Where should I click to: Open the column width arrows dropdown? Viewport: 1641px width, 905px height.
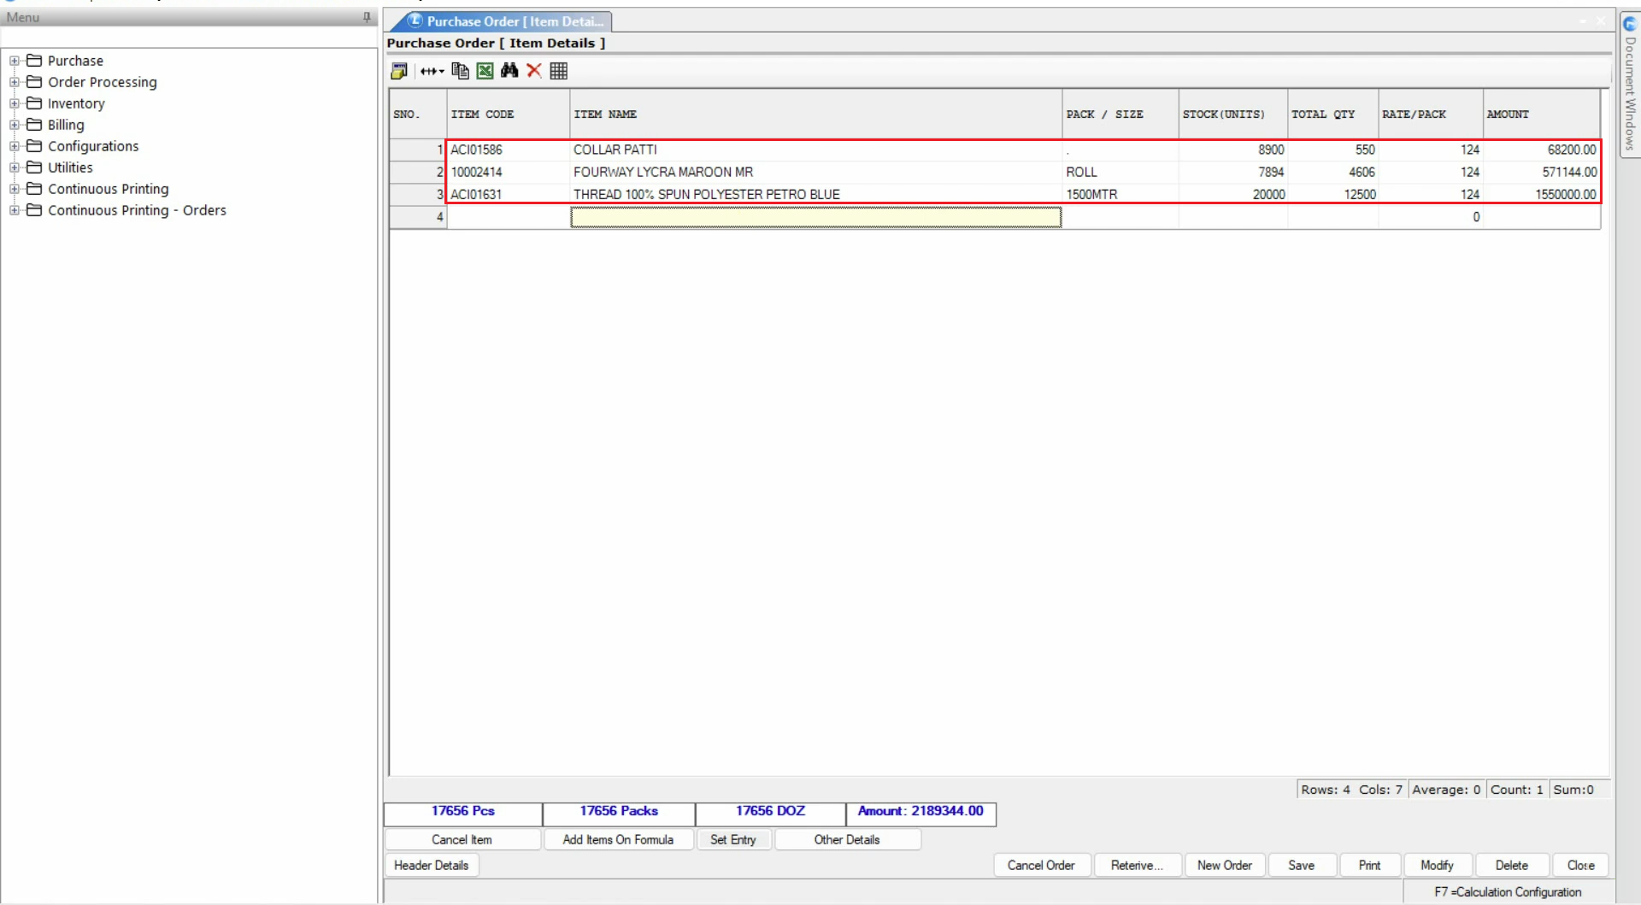click(432, 71)
